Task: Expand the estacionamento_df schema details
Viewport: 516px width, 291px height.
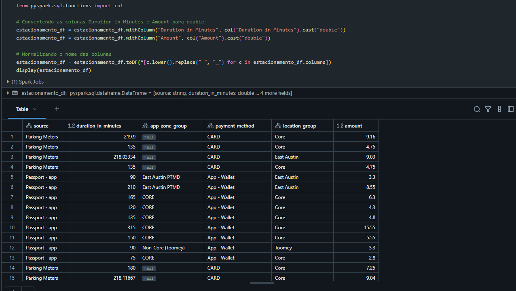Action: pyautogui.click(x=8, y=93)
